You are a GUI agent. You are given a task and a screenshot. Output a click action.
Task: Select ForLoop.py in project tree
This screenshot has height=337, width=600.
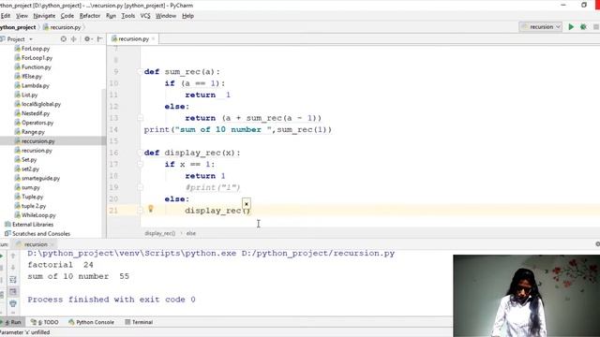click(32, 49)
